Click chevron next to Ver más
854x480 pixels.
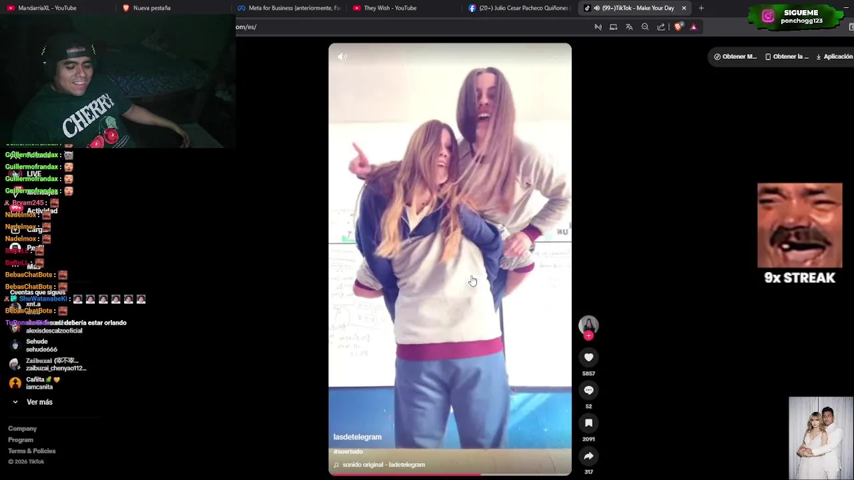15,402
